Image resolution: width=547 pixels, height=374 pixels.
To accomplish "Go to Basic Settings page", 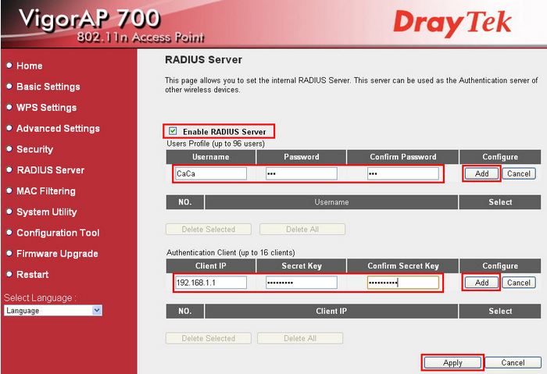I will pyautogui.click(x=48, y=87).
